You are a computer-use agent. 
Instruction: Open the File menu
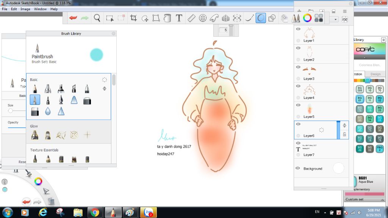click(x=5, y=9)
